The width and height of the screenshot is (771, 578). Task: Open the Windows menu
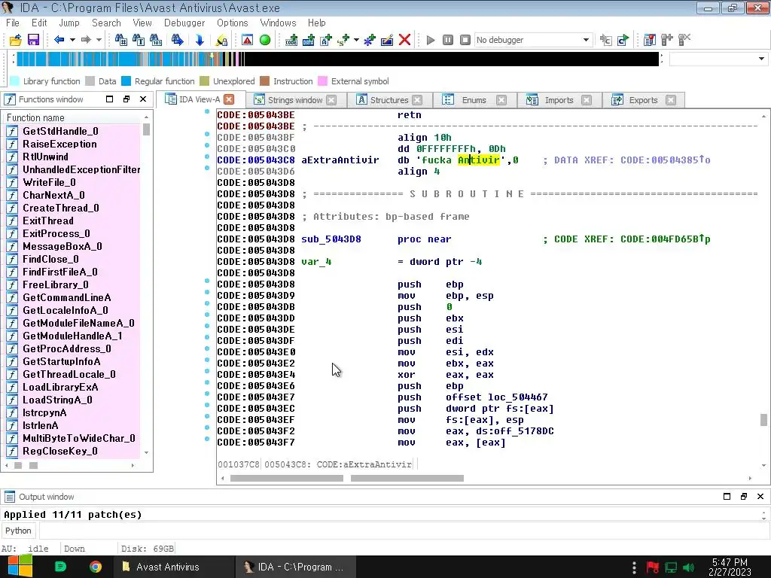pos(278,23)
